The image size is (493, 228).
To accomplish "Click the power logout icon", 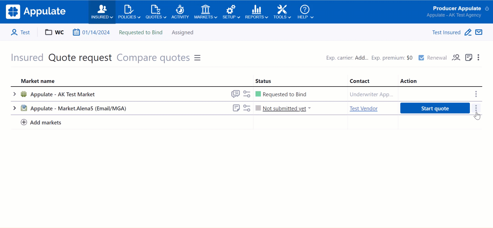I will [x=487, y=8].
